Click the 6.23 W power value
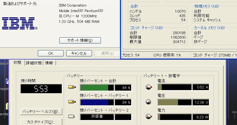Viewport: 237px width, 125px height. click(201, 117)
